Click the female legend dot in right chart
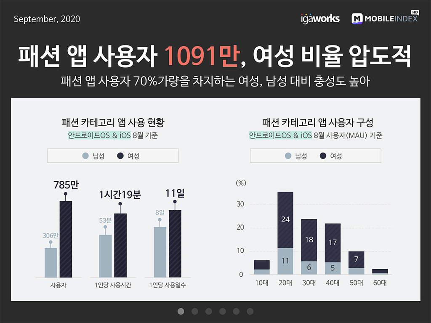Screen dimensions: 431x323 (x=323, y=156)
